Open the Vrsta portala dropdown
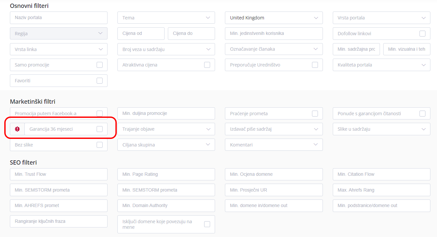Image resolution: width=437 pixels, height=237 pixels. point(381,18)
